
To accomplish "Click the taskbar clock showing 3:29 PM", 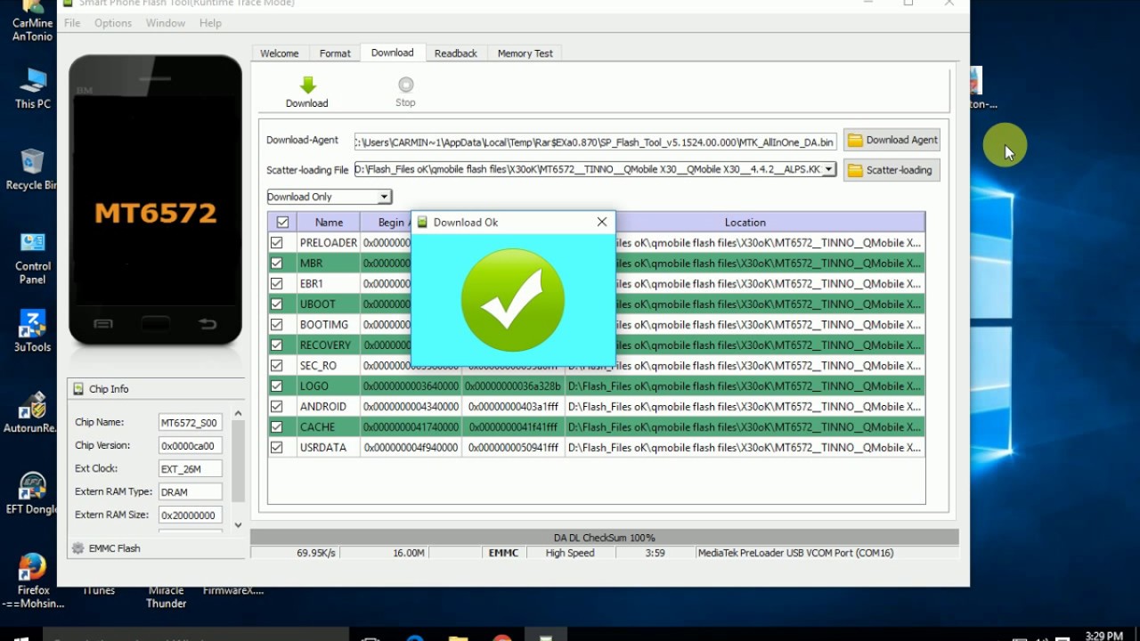I will click(1104, 636).
